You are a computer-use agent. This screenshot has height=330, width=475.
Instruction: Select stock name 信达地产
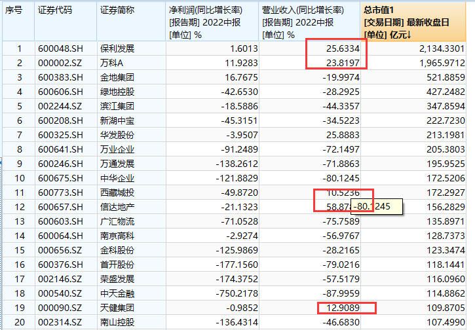point(117,207)
